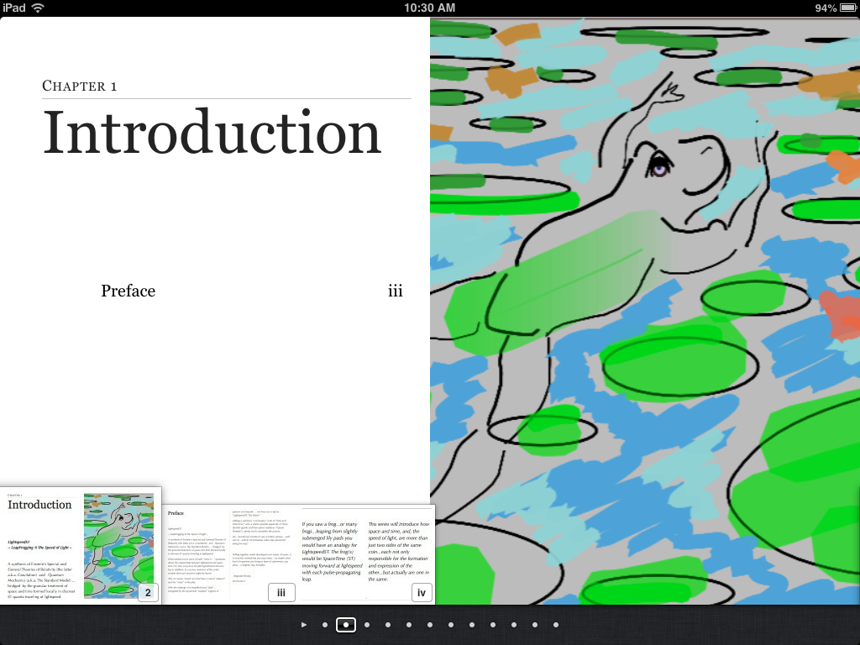
Task: Tap the 'Introduction' chapter heading
Action: 212,132
